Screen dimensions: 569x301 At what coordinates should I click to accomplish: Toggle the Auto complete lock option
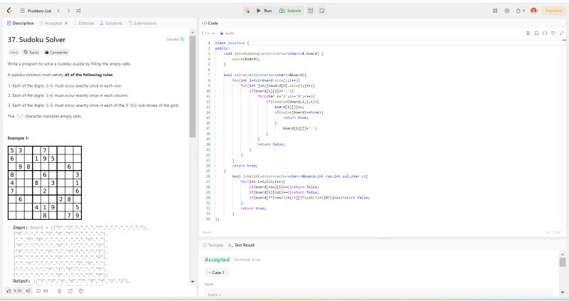pos(227,33)
